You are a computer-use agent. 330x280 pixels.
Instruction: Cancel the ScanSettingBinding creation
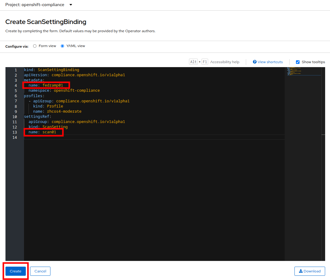tap(40, 271)
